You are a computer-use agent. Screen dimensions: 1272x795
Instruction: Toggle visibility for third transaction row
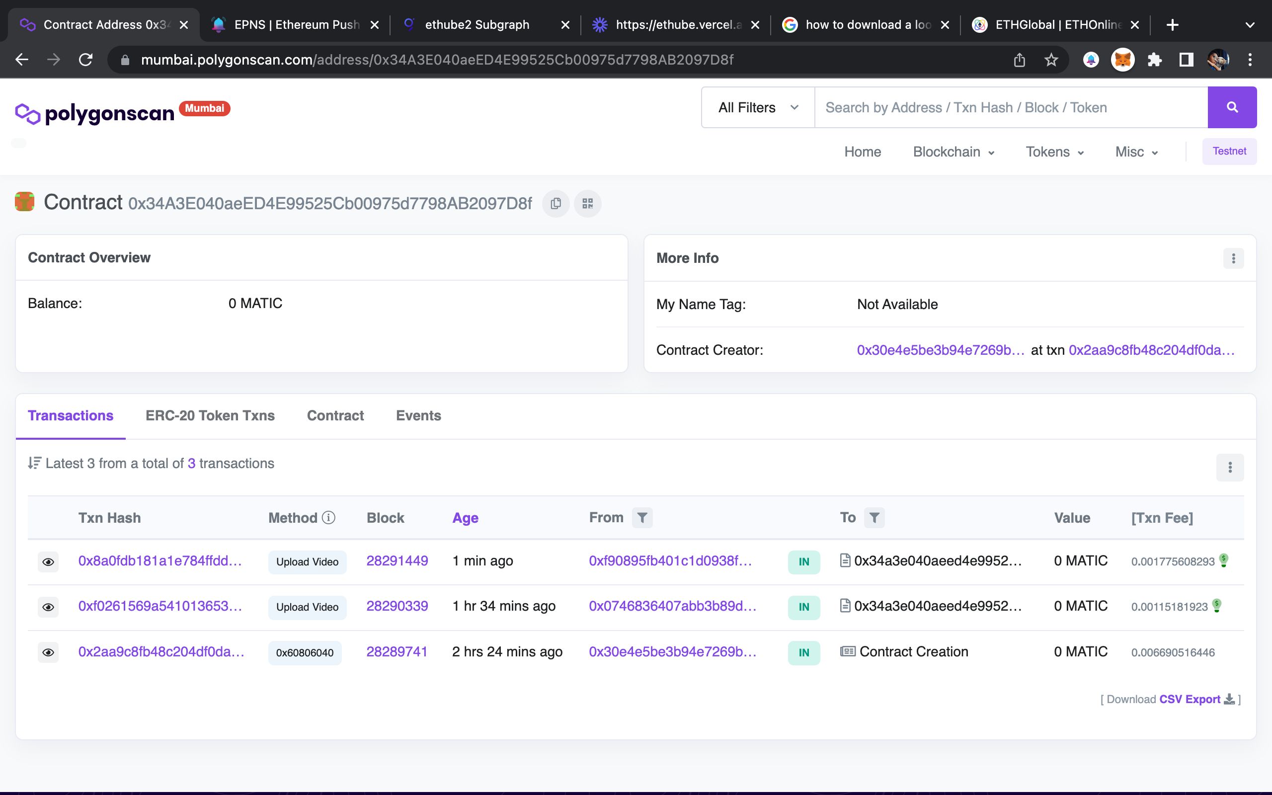(x=48, y=651)
